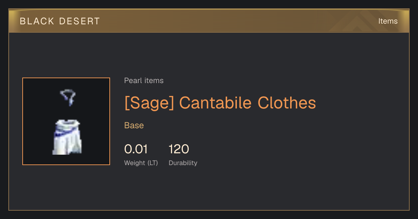Click the word Clothes in item name
Image resolution: width=418 pixels, height=219 pixels.
tap(287, 103)
